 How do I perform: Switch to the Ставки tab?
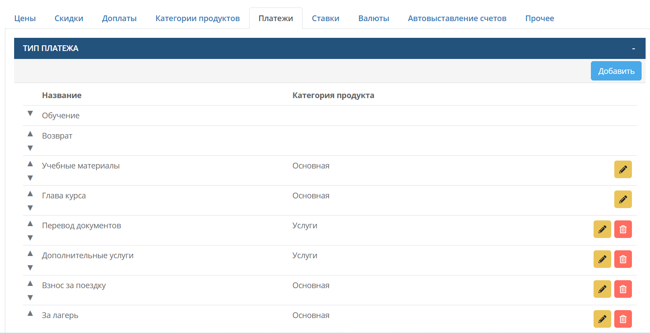coord(325,18)
